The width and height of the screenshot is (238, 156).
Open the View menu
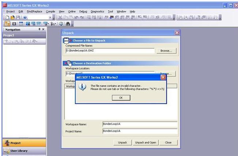point(62,12)
